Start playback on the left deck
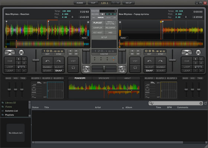The width and height of the screenshot is (208, 148). pos(10,52)
